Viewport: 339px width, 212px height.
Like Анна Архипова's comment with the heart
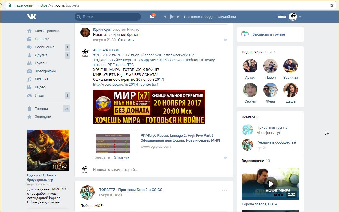(x=225, y=158)
